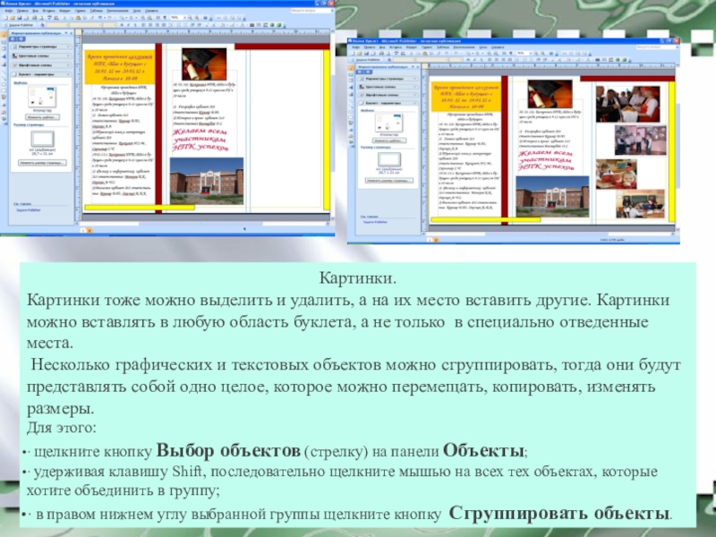Open Формат menu in right Publisher window

[411, 47]
